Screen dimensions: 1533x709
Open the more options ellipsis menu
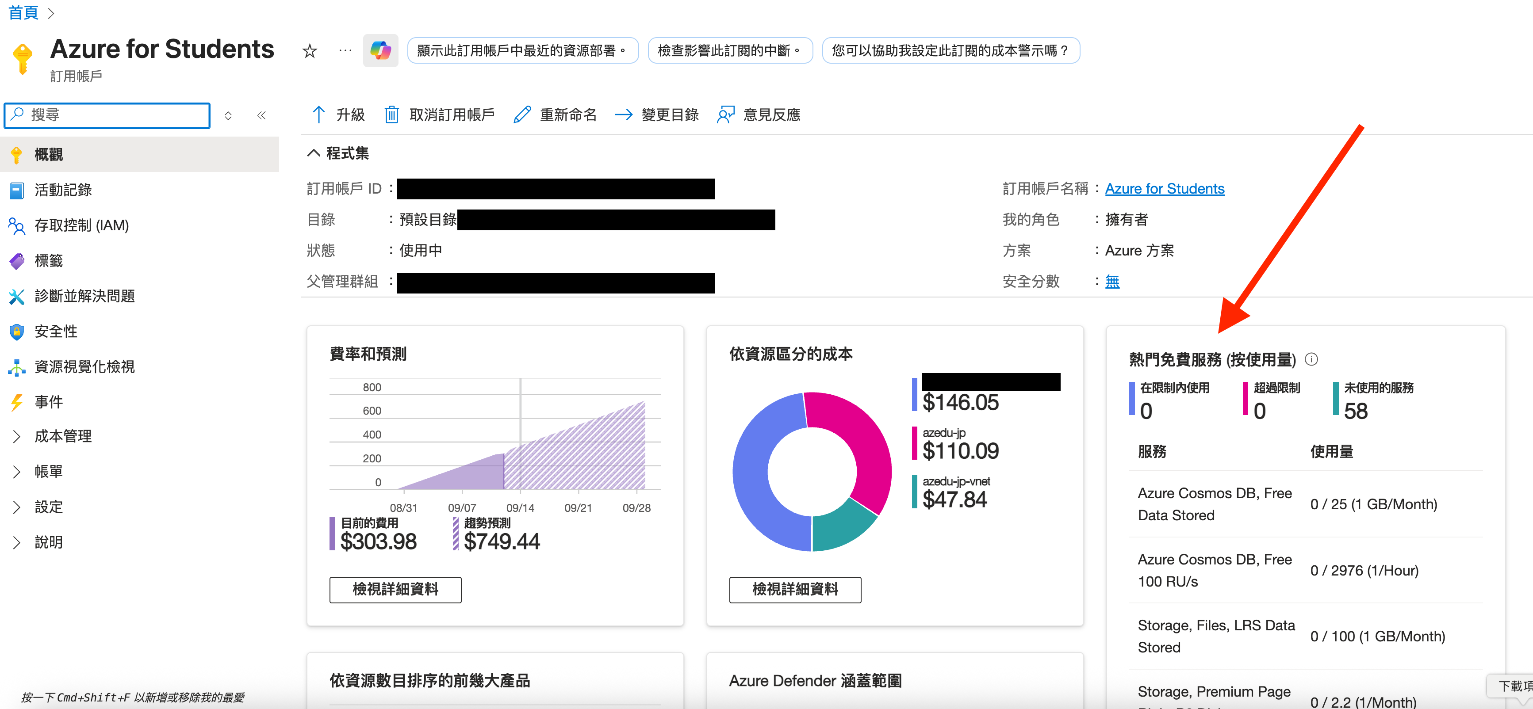pyautogui.click(x=345, y=51)
